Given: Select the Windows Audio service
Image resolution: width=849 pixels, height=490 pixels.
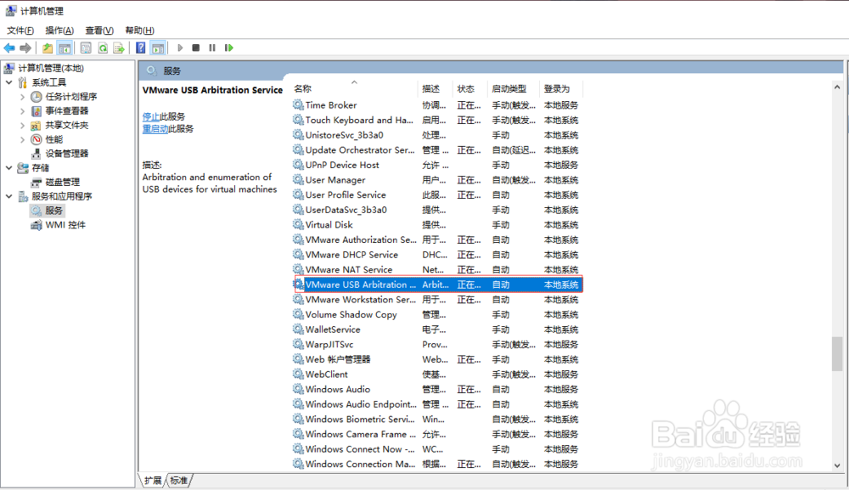Looking at the screenshot, I should 436,389.
